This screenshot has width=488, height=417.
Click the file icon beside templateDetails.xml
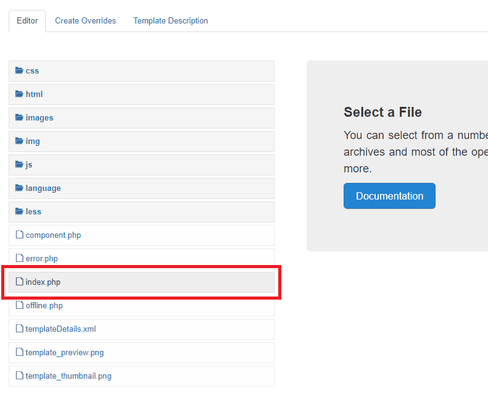point(20,329)
